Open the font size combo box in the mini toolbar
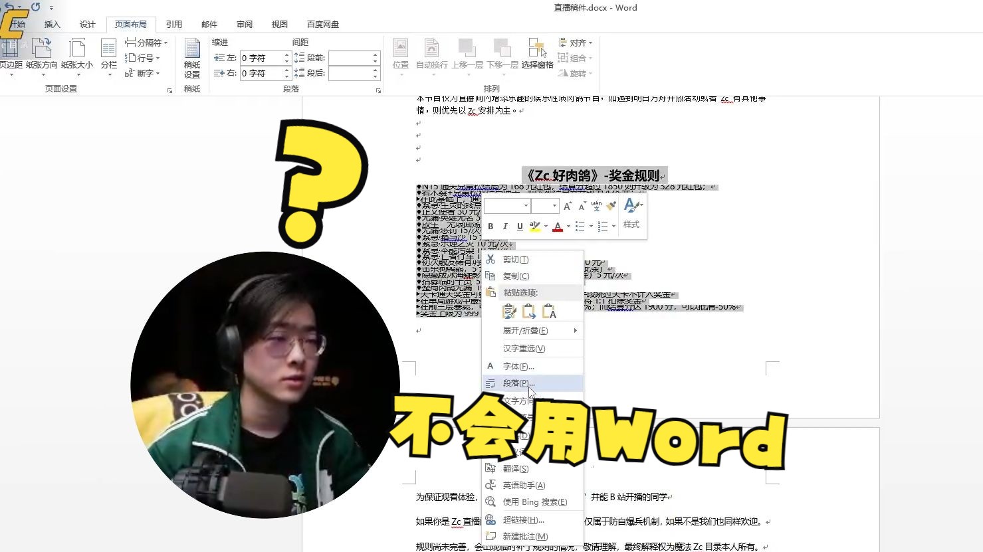The image size is (983, 552). click(x=544, y=206)
